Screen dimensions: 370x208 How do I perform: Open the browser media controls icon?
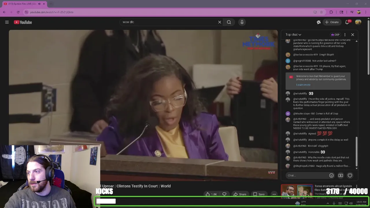click(352, 12)
